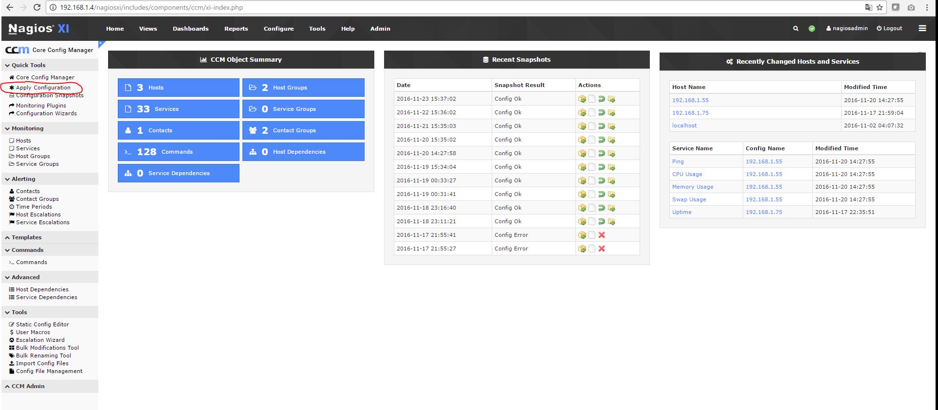Open the 128 Commands summary tile
Image resolution: width=938 pixels, height=410 pixels.
tap(179, 152)
